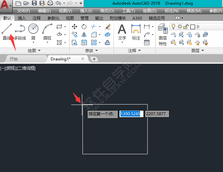Viewport: 223px width, 172px height.
Task: Click the layer 0 color swatch
Action: click(193, 27)
